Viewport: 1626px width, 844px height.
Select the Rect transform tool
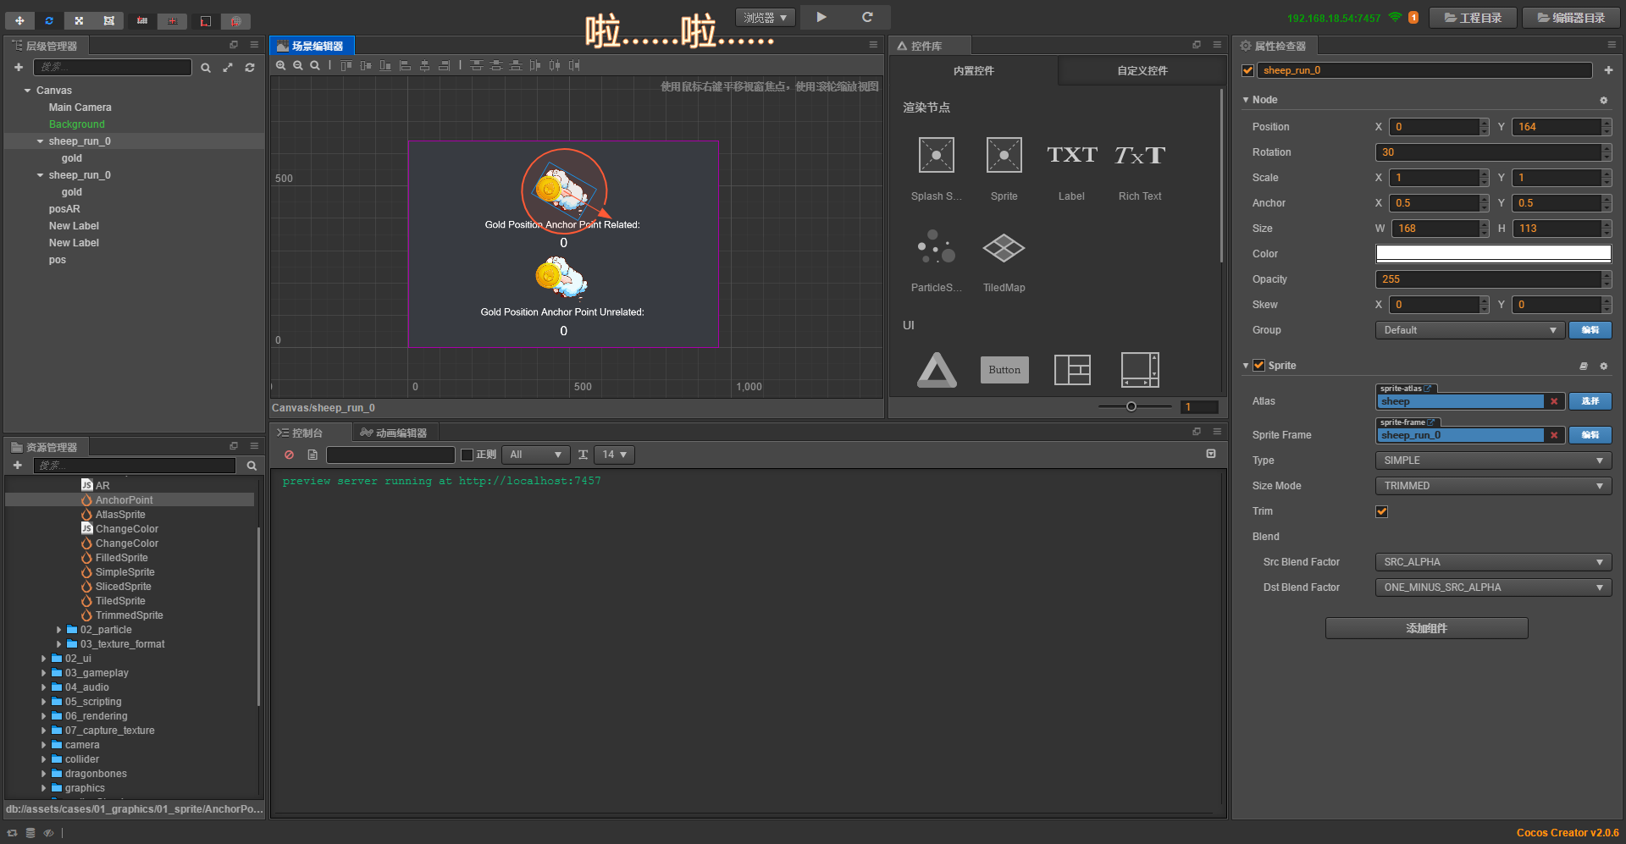coord(108,20)
